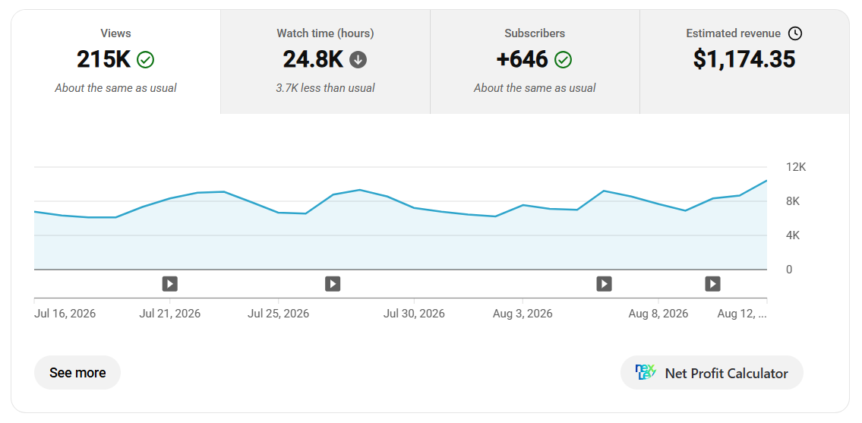Click the down-arrow icon beside 24.8K watch time
Viewport: 862px width, 423px height.
[358, 59]
